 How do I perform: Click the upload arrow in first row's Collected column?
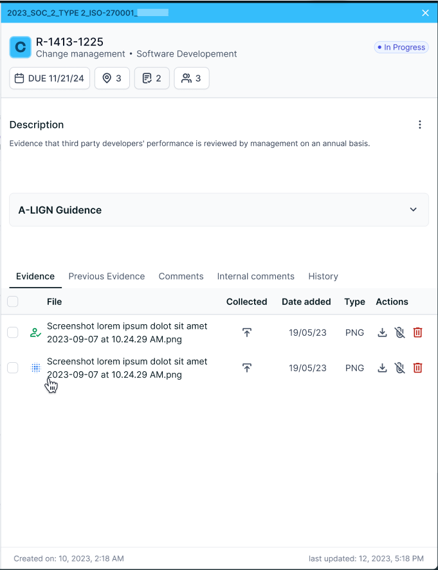tap(246, 333)
